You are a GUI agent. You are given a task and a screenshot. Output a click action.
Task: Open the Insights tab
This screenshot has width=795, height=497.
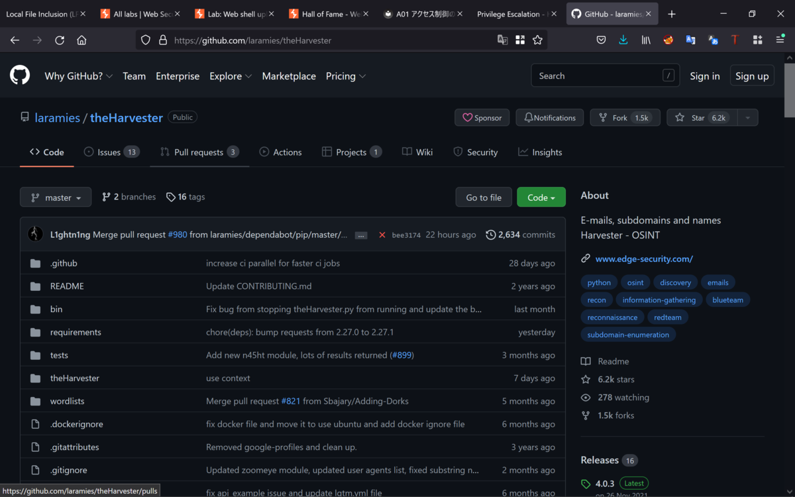(x=540, y=152)
